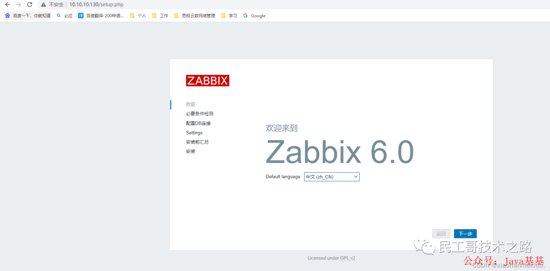Open the 百度翻译 bookmark

coord(101,16)
